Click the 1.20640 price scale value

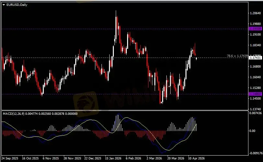point(255,13)
